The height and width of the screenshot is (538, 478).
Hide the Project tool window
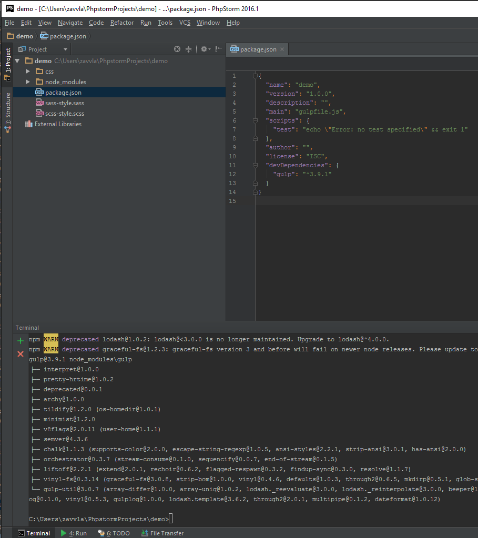point(219,49)
